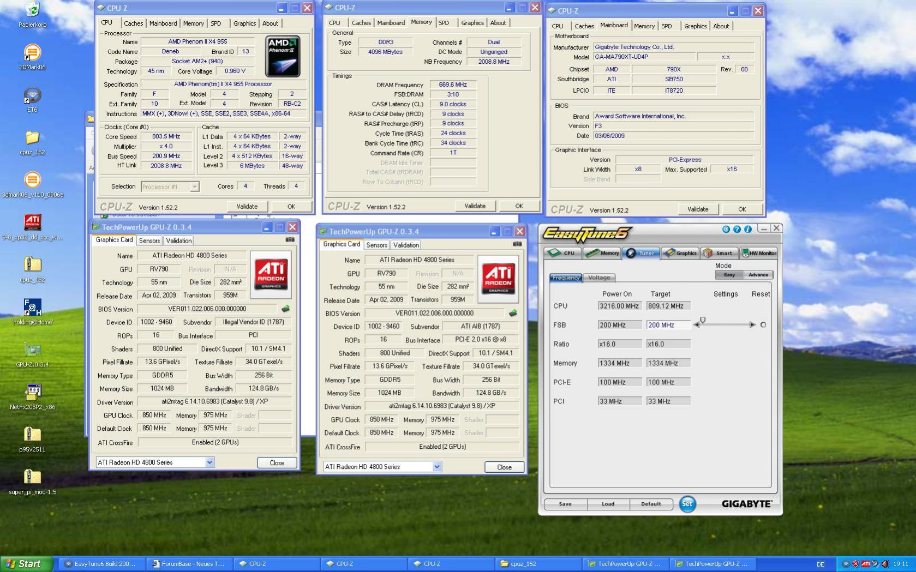Open the Smart tab in EasyTune6
Screen dimensions: 916x572
pos(719,253)
